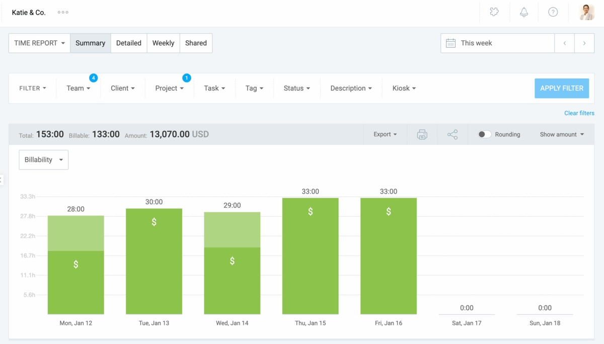Click the Apply Filter button
The image size is (604, 344).
(562, 88)
